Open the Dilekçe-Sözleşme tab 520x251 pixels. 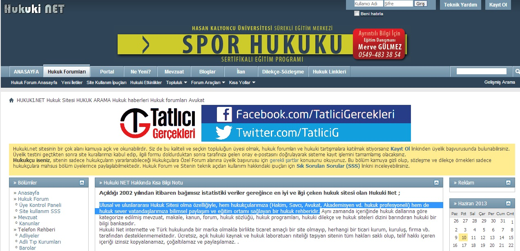[283, 71]
